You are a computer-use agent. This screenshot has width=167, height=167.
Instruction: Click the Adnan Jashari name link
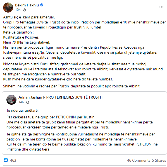click(30, 97)
